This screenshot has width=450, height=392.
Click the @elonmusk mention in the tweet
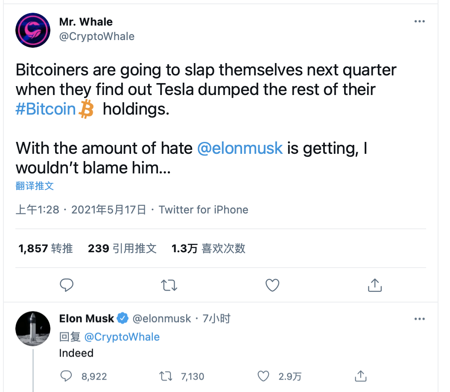[240, 148]
